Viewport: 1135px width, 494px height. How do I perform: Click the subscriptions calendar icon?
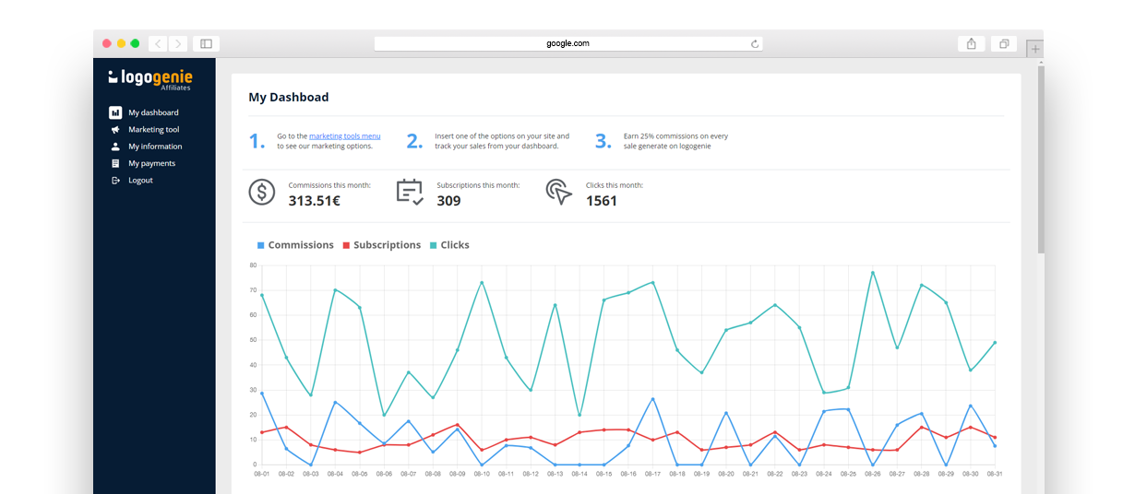[x=410, y=192]
